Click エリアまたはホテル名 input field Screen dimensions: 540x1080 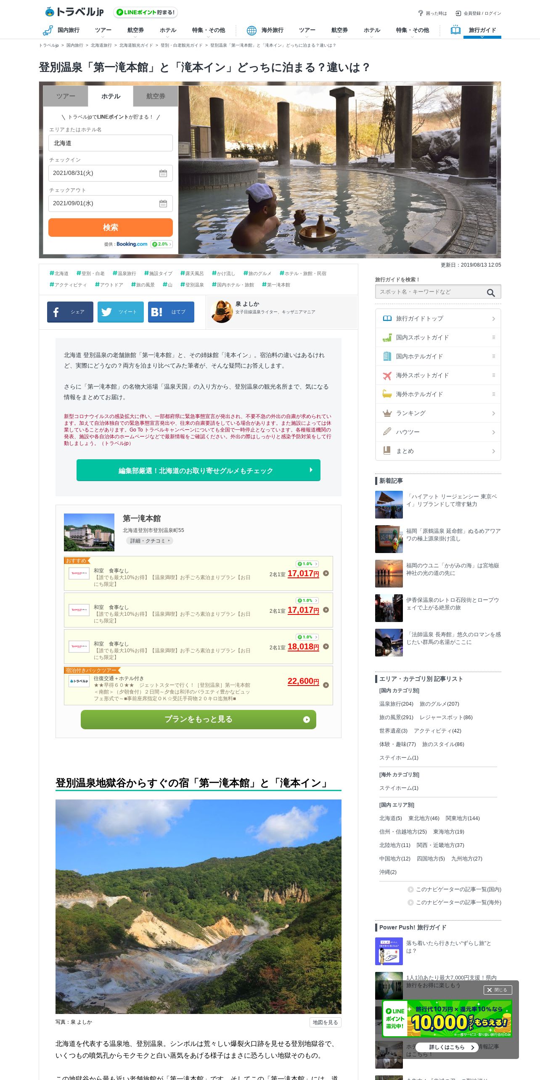point(111,143)
